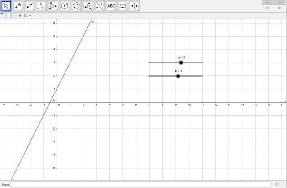Select the Perpendicular Line tool
This screenshot has height=188, width=287.
[41, 6]
